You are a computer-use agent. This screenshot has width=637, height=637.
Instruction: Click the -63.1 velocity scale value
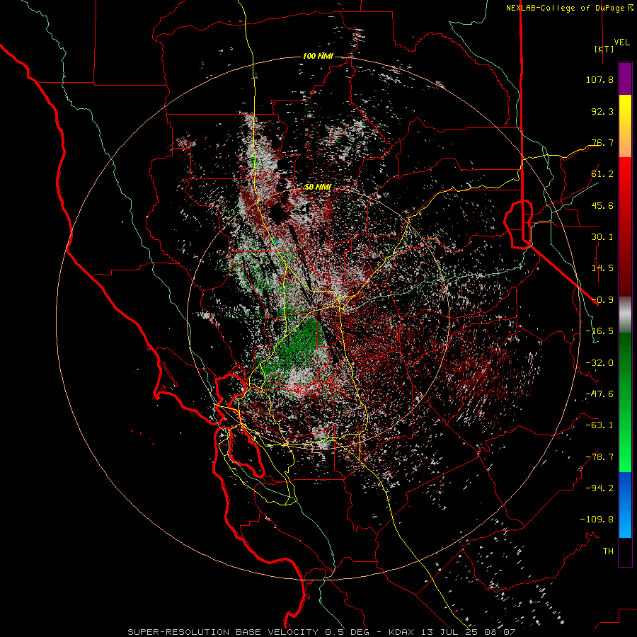pos(599,425)
